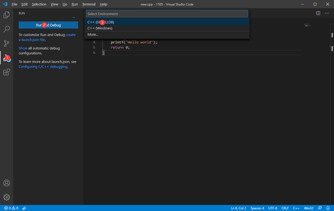Open the Selection menu
334x211 pixels.
pyautogui.click(x=39, y=4)
